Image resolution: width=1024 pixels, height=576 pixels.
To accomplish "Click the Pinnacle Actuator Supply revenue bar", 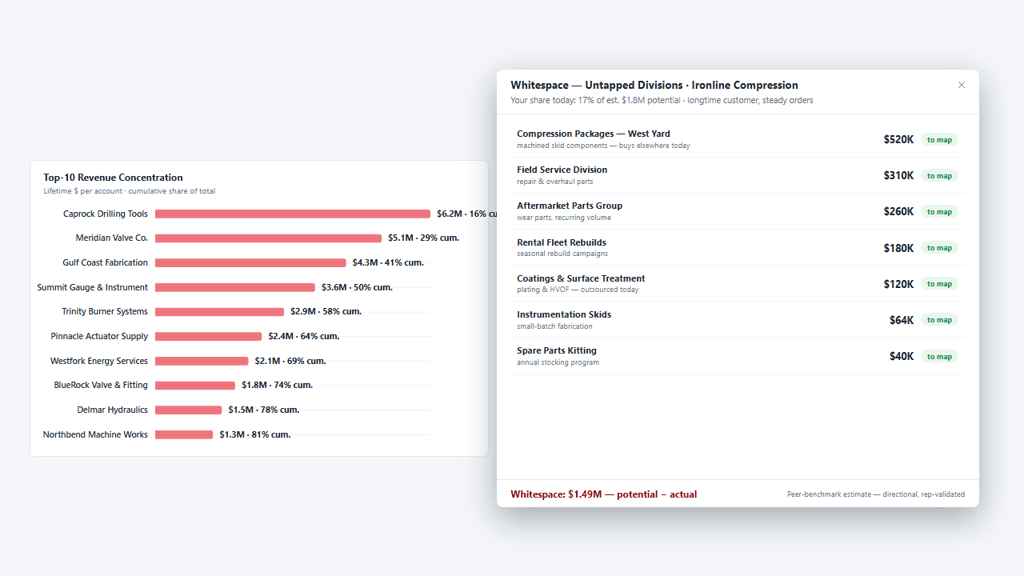I will (x=208, y=336).
